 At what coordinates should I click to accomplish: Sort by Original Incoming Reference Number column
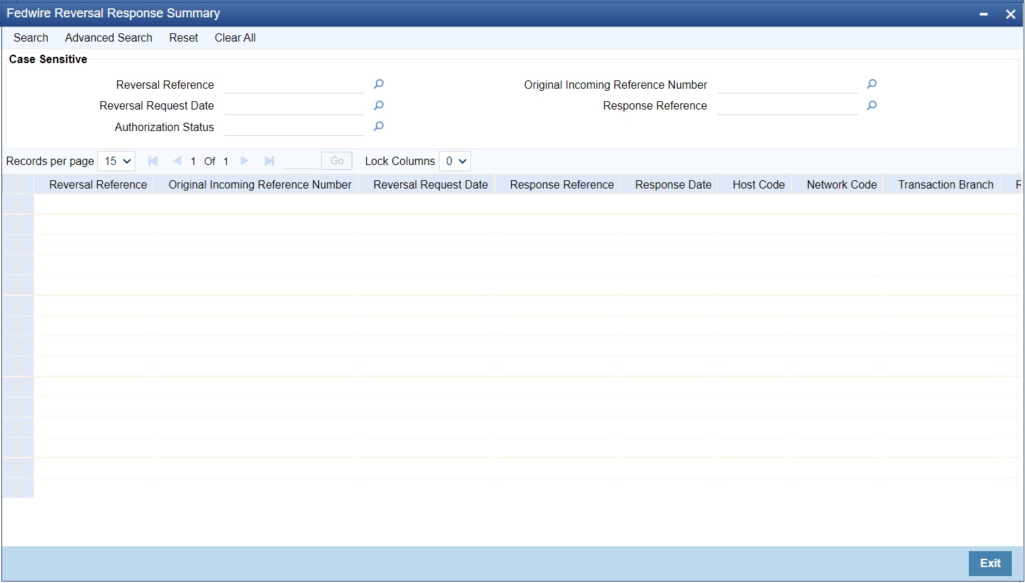[260, 184]
